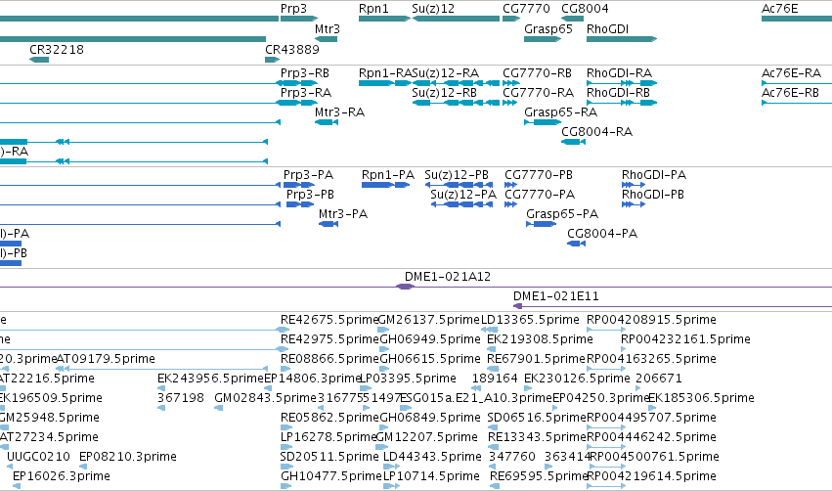Click EST GM02843.5prime
832x491 pixels.
[x=265, y=398]
